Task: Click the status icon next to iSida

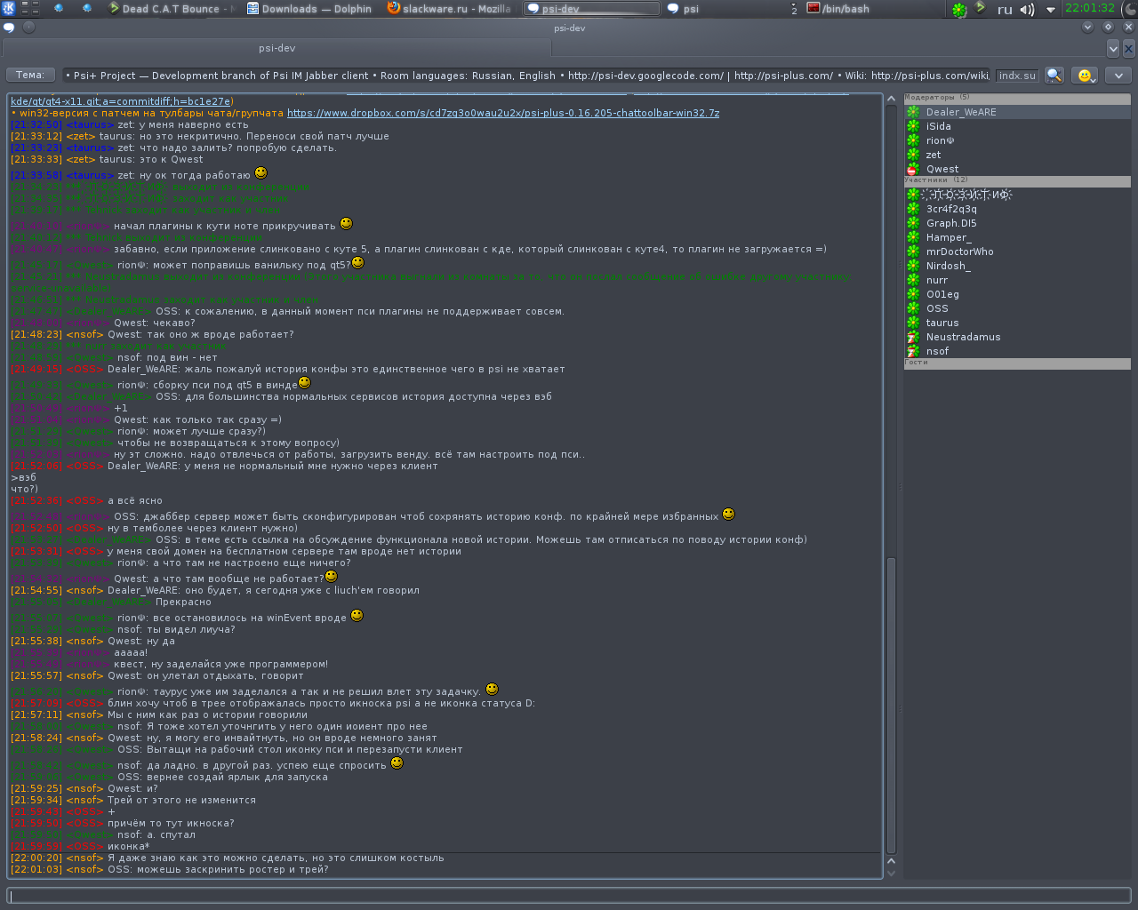Action: (912, 126)
